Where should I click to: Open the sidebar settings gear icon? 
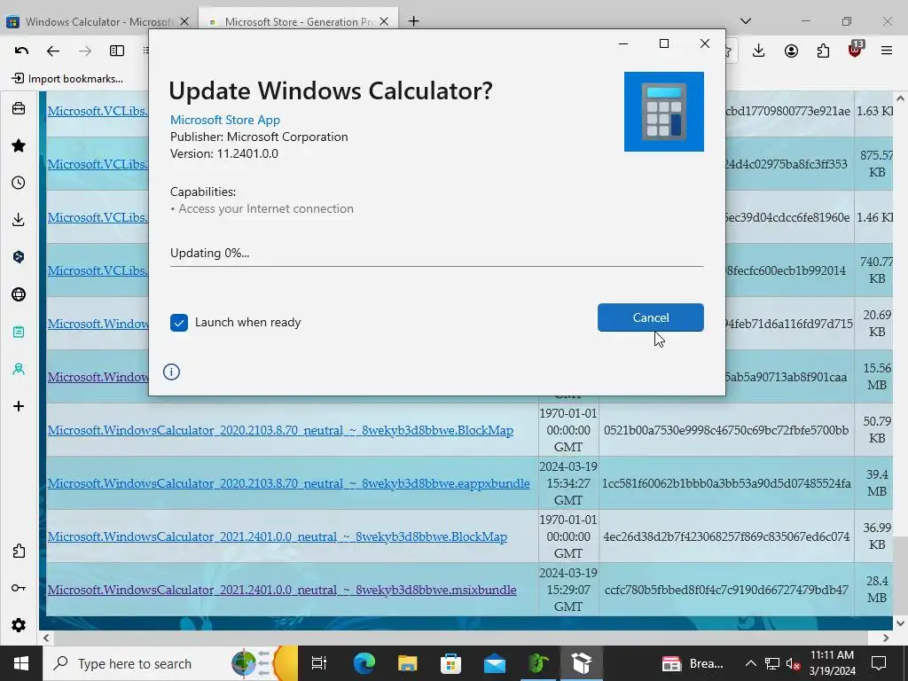19,625
